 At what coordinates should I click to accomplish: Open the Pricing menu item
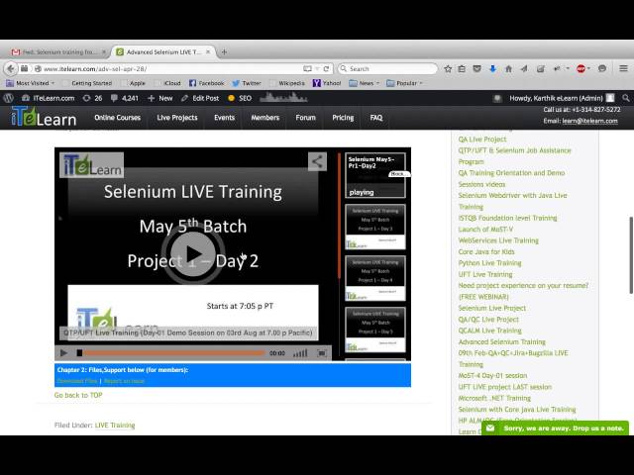pyautogui.click(x=343, y=118)
